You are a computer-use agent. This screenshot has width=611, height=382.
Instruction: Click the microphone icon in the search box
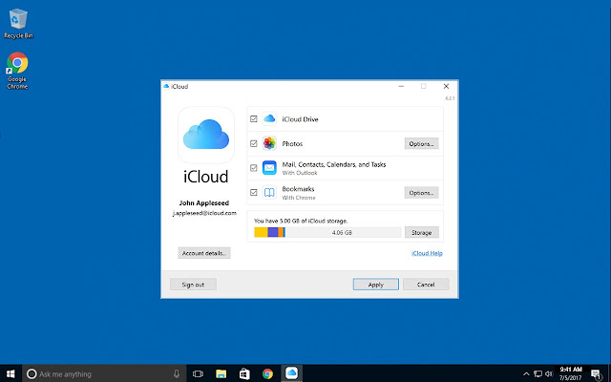tap(177, 373)
